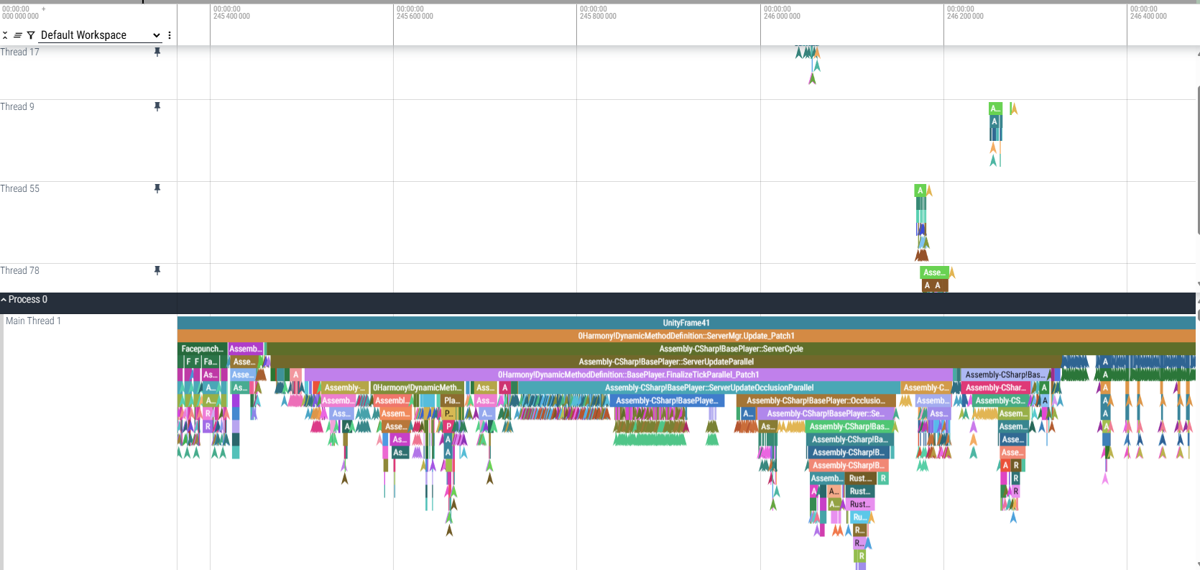The height and width of the screenshot is (570, 1200).
Task: Select the BasePlayer::ServerUpdateParallel slice
Action: tap(666, 362)
